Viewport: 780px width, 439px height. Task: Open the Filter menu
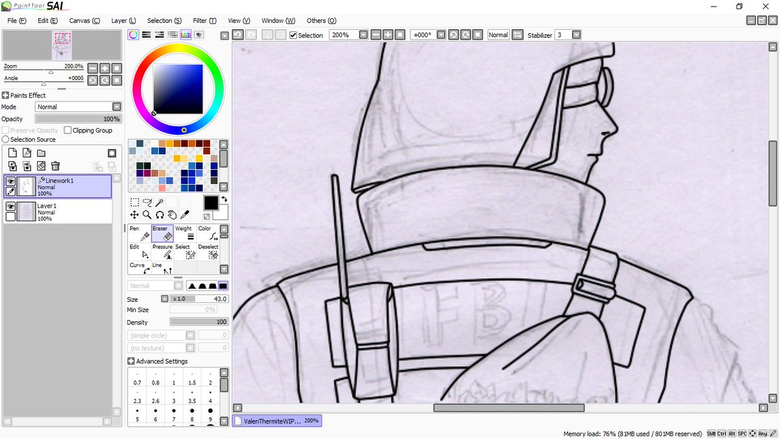tap(204, 21)
